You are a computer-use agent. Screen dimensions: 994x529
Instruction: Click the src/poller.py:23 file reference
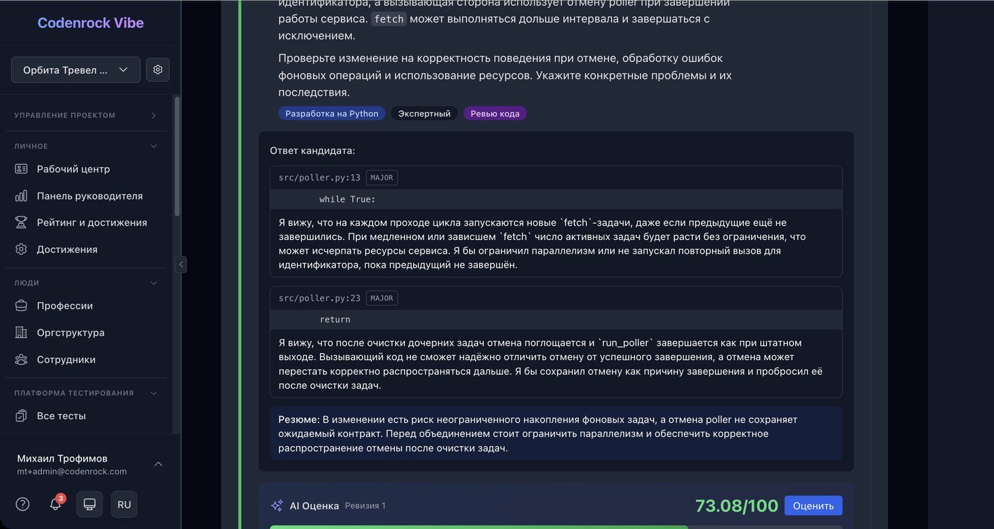(x=319, y=298)
